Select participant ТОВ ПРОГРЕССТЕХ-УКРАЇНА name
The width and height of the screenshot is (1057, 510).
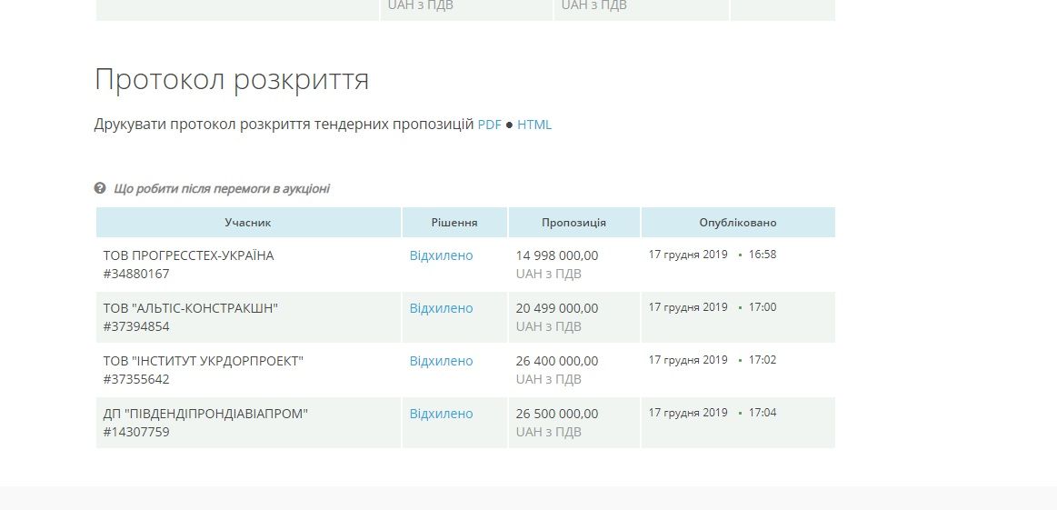click(188, 255)
